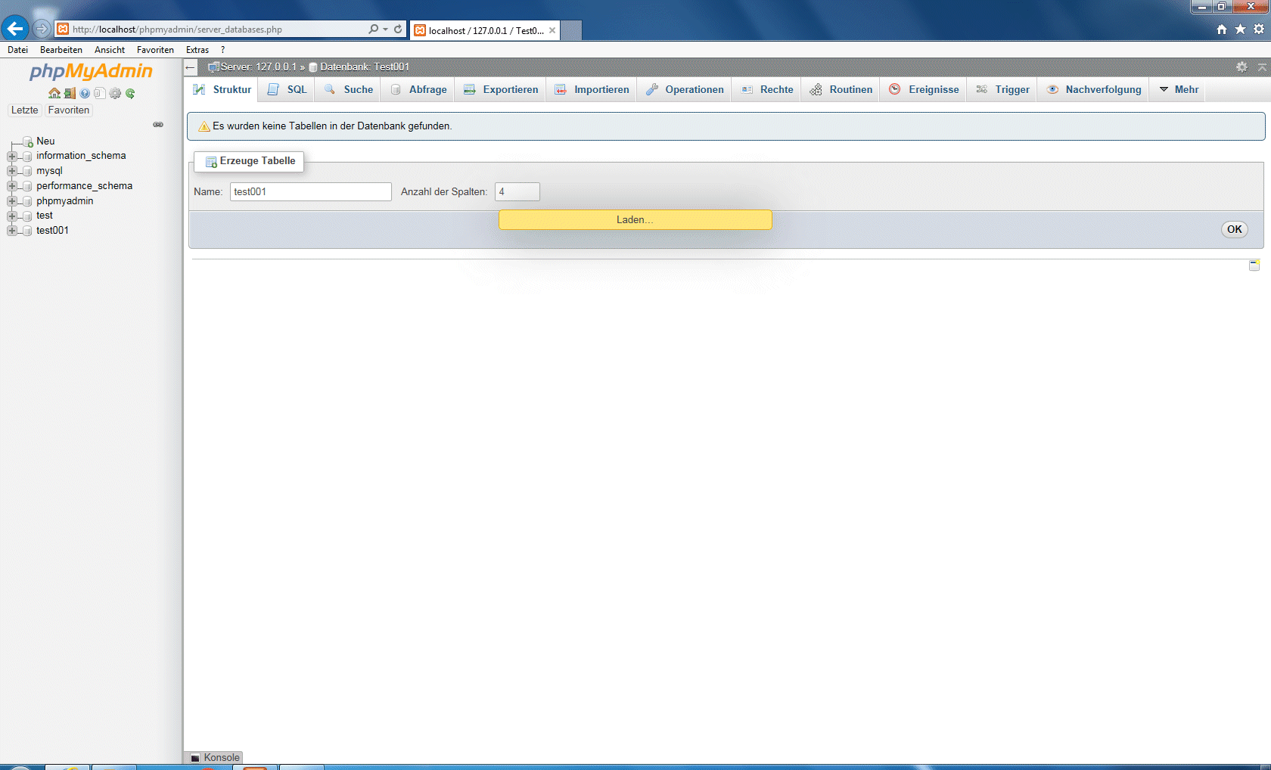Image resolution: width=1271 pixels, height=770 pixels.
Task: Open the Nachverfolgung tab
Action: click(x=1094, y=89)
